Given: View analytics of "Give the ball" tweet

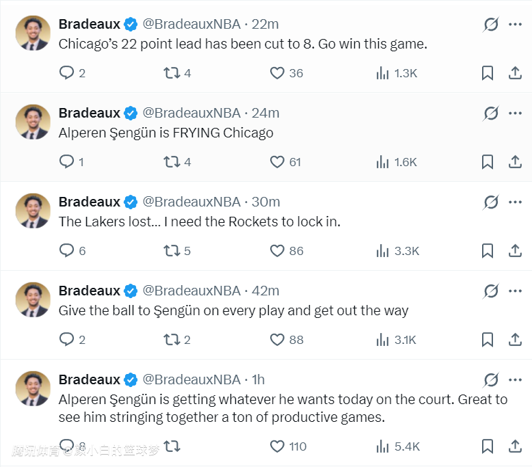Looking at the screenshot, I should (383, 340).
